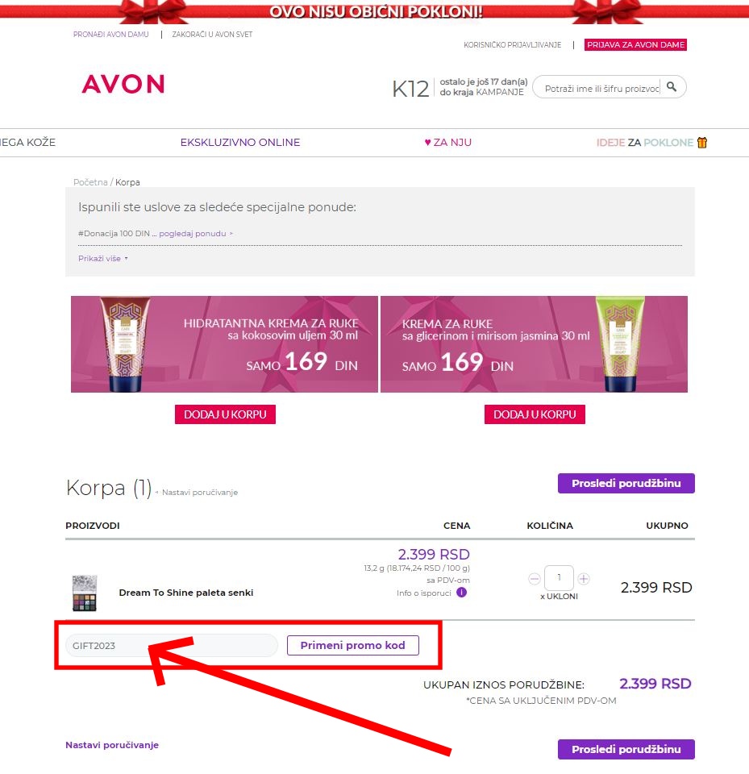
Task: Increase quantity with the plus icon
Action: (x=584, y=579)
